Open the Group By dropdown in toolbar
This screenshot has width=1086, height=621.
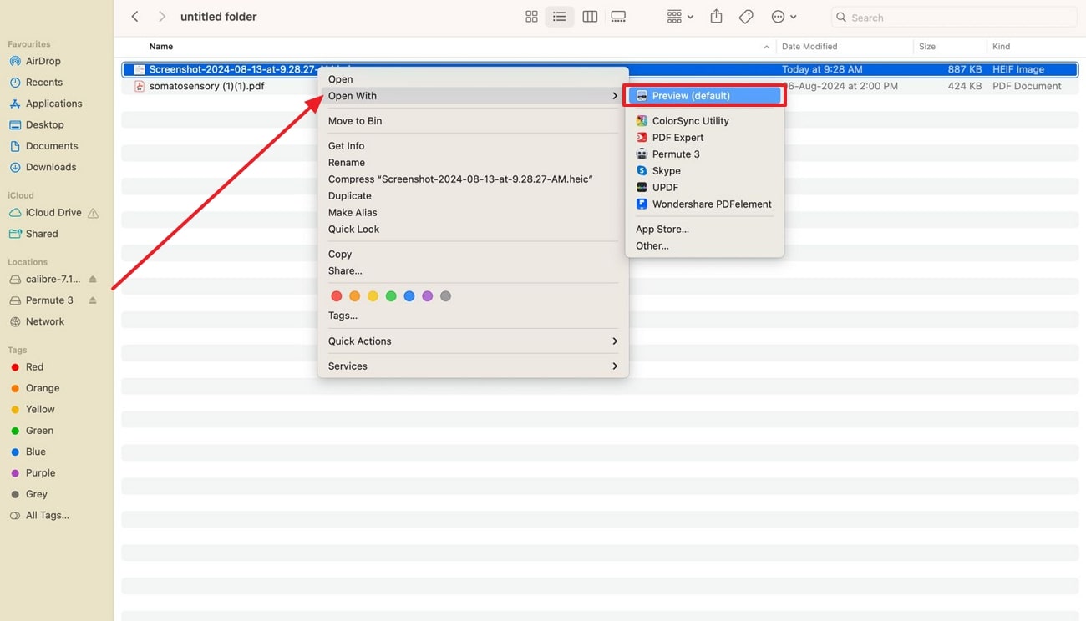680,17
